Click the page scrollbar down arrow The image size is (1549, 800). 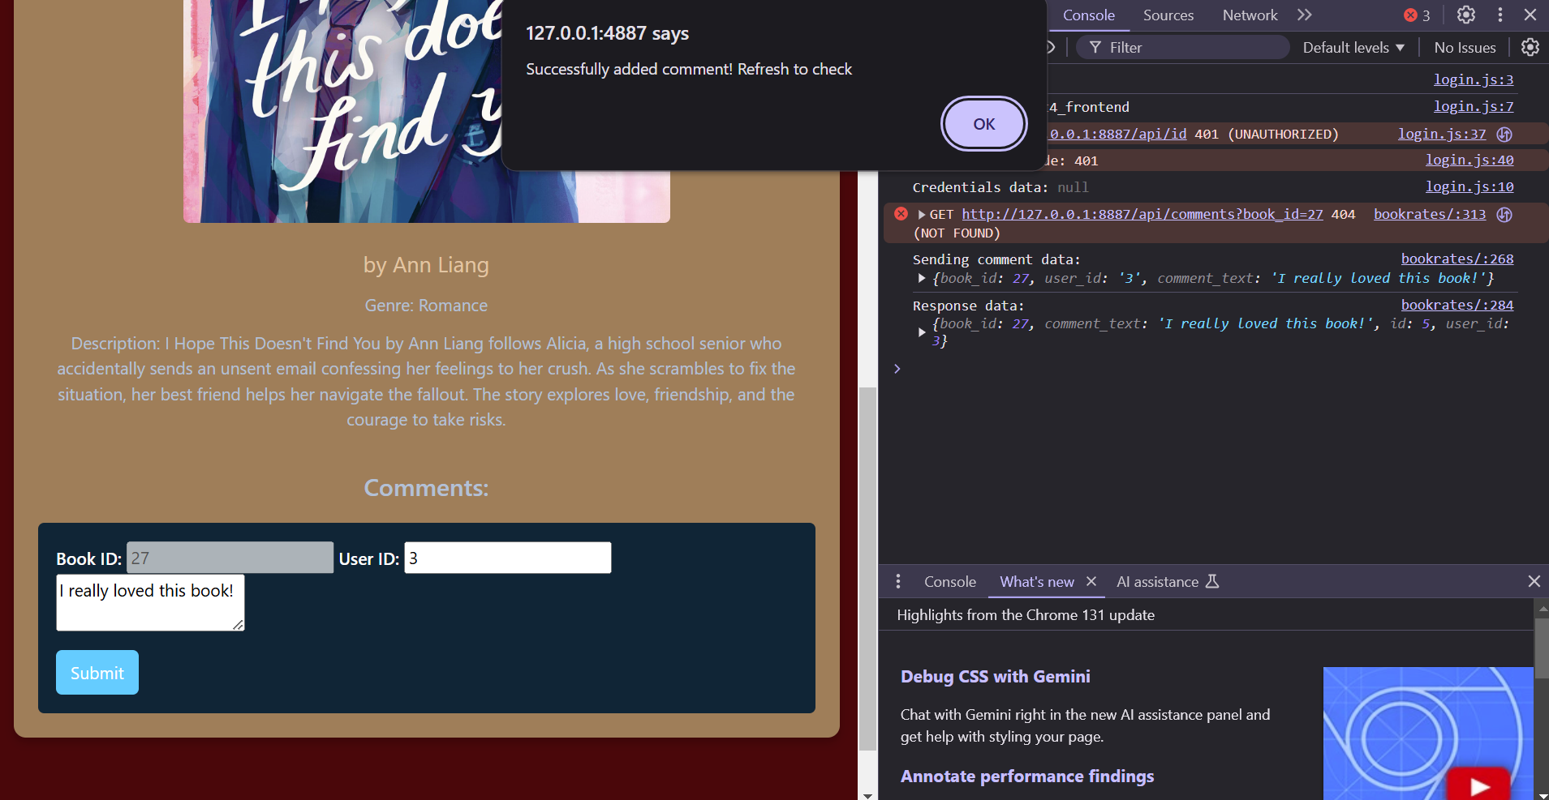[x=867, y=795]
